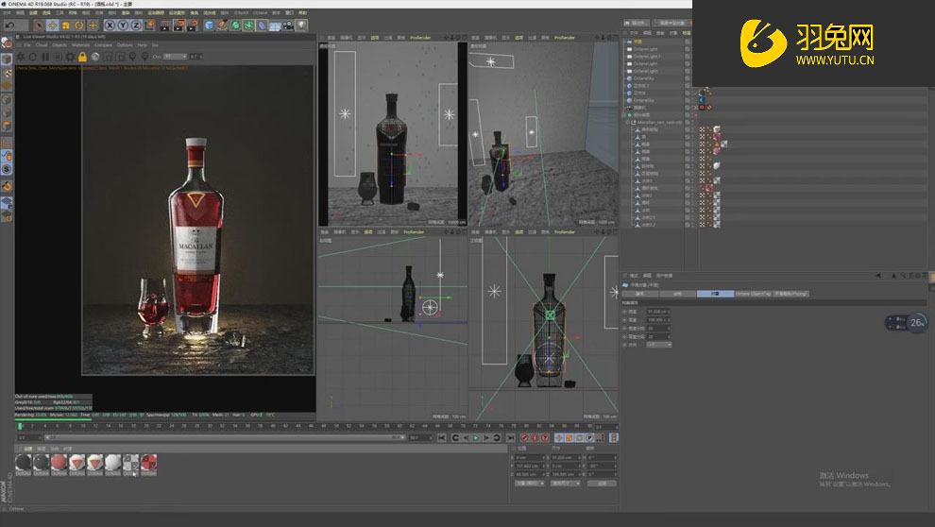Image resolution: width=935 pixels, height=527 pixels.
Task: Open the Live Viewer File menu
Action: [x=26, y=44]
